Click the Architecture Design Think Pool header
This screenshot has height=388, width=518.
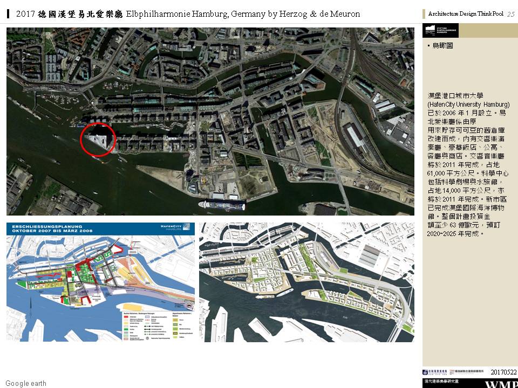point(466,14)
